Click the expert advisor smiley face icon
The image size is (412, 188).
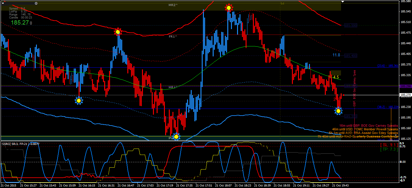[x=36, y=3]
